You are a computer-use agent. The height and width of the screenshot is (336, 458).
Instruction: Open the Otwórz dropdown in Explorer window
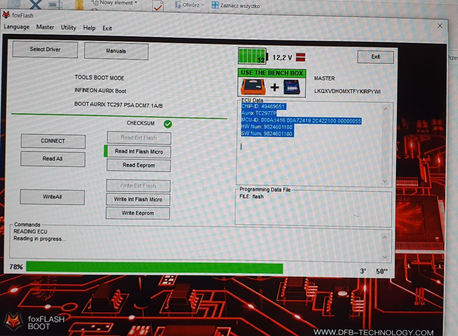[190, 5]
